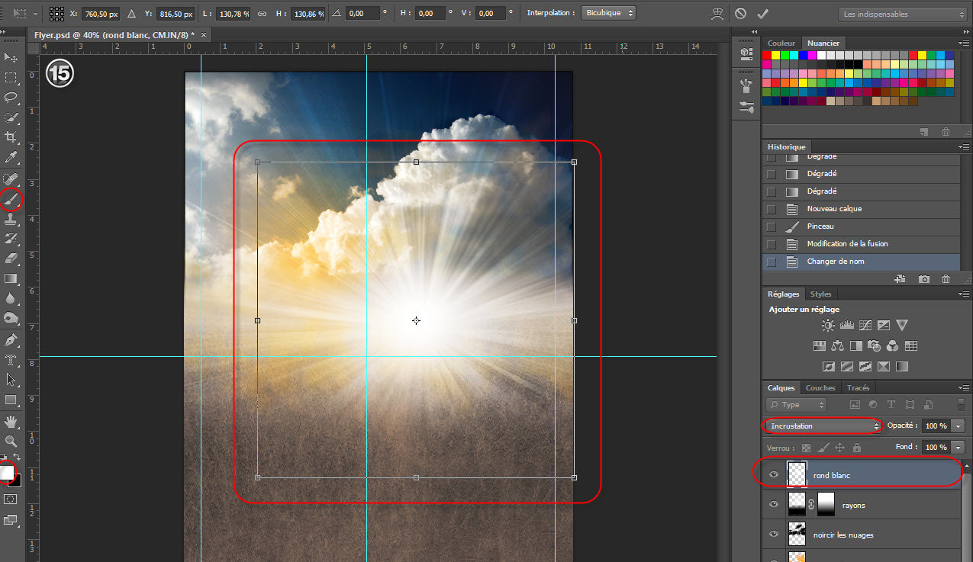This screenshot has height=562, width=973.
Task: Select the Pinceau history state
Action: pos(820,226)
